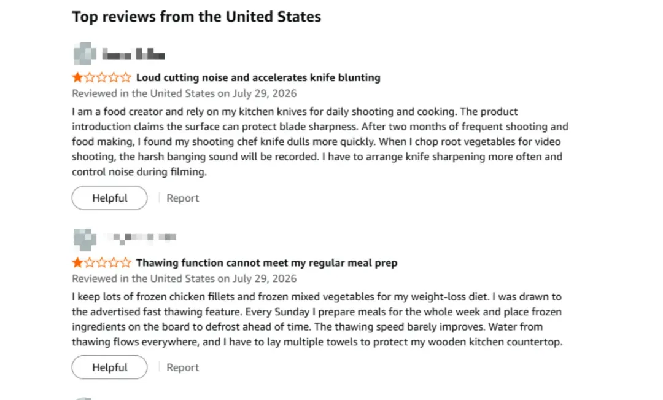663x400 pixels.
Task: Click the blurred reviewer name above thawing review
Action: pyautogui.click(x=144, y=238)
